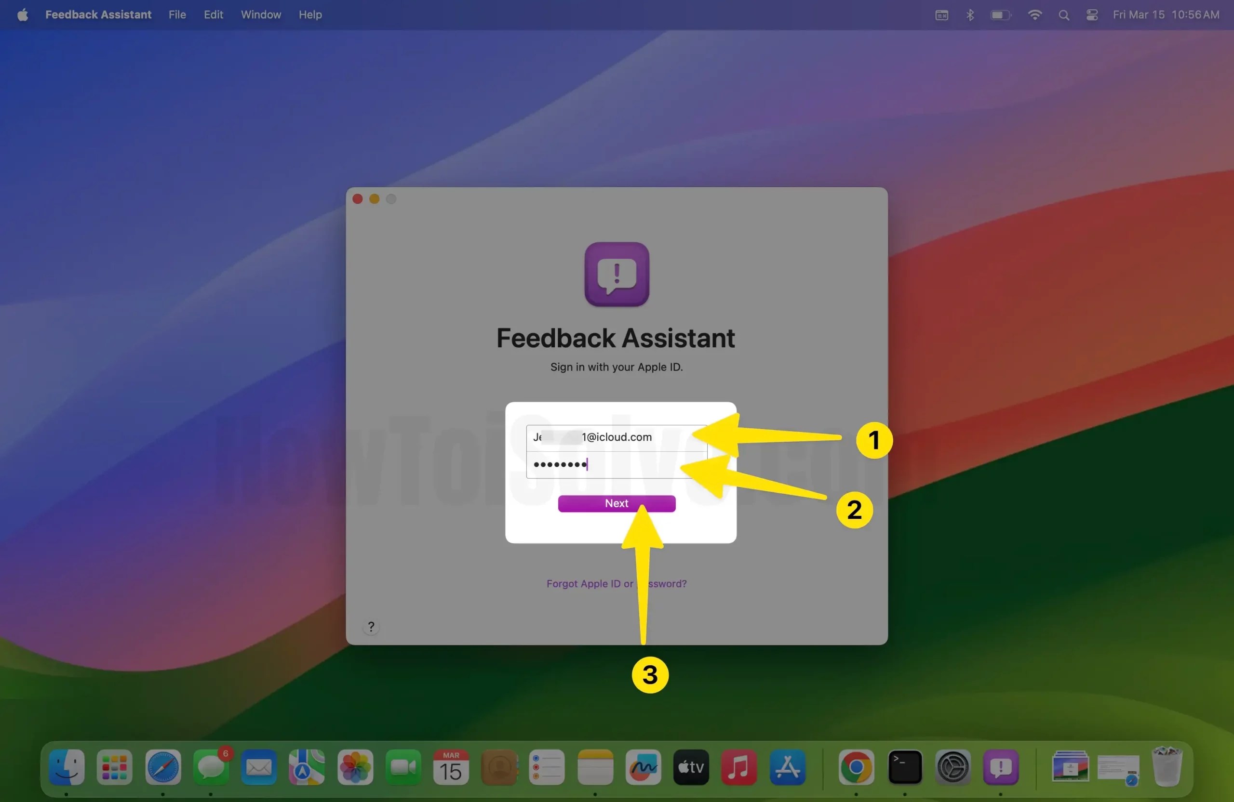Image resolution: width=1234 pixels, height=802 pixels.
Task: View battery status in menu bar
Action: [x=1000, y=14]
